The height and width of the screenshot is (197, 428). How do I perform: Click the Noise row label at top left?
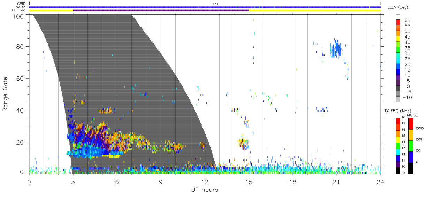21,7
